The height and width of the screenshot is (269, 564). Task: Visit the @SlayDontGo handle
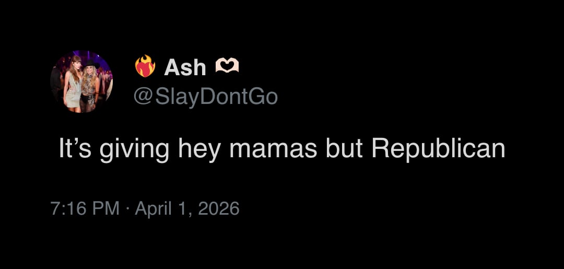[206, 97]
